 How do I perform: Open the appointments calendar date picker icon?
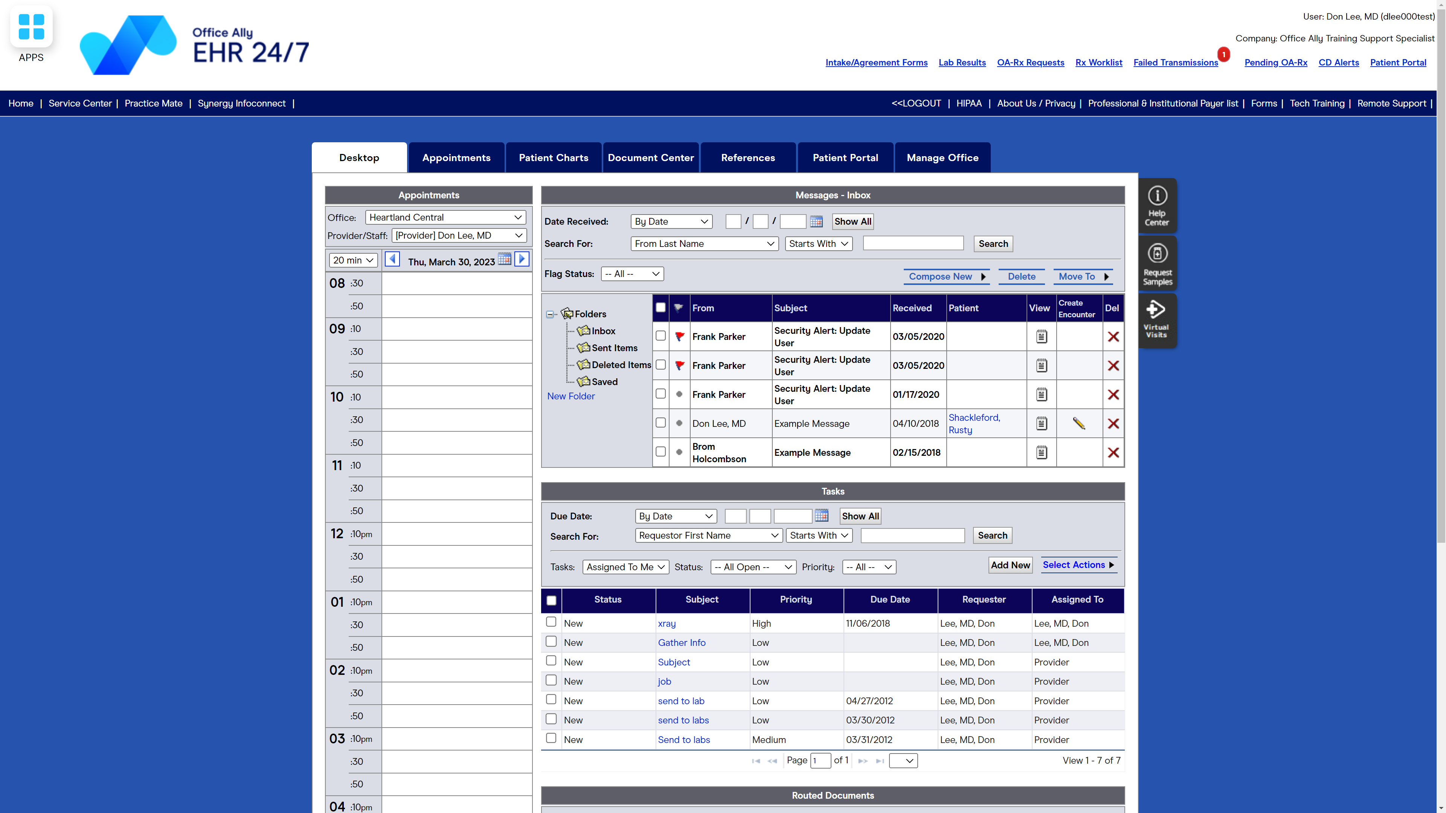click(x=504, y=259)
